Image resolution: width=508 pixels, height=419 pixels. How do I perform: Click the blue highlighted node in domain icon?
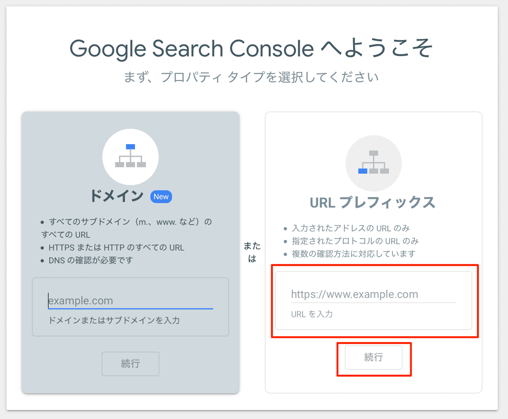(130, 146)
